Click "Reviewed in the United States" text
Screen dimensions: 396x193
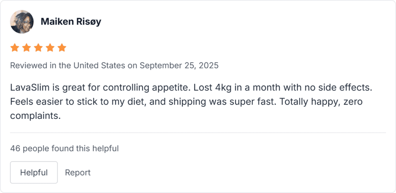click(68, 65)
